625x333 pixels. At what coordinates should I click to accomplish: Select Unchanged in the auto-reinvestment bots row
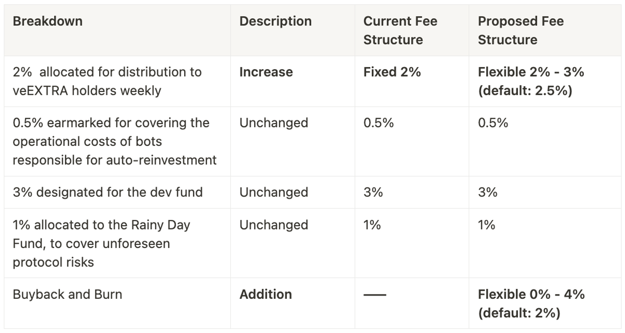(274, 123)
